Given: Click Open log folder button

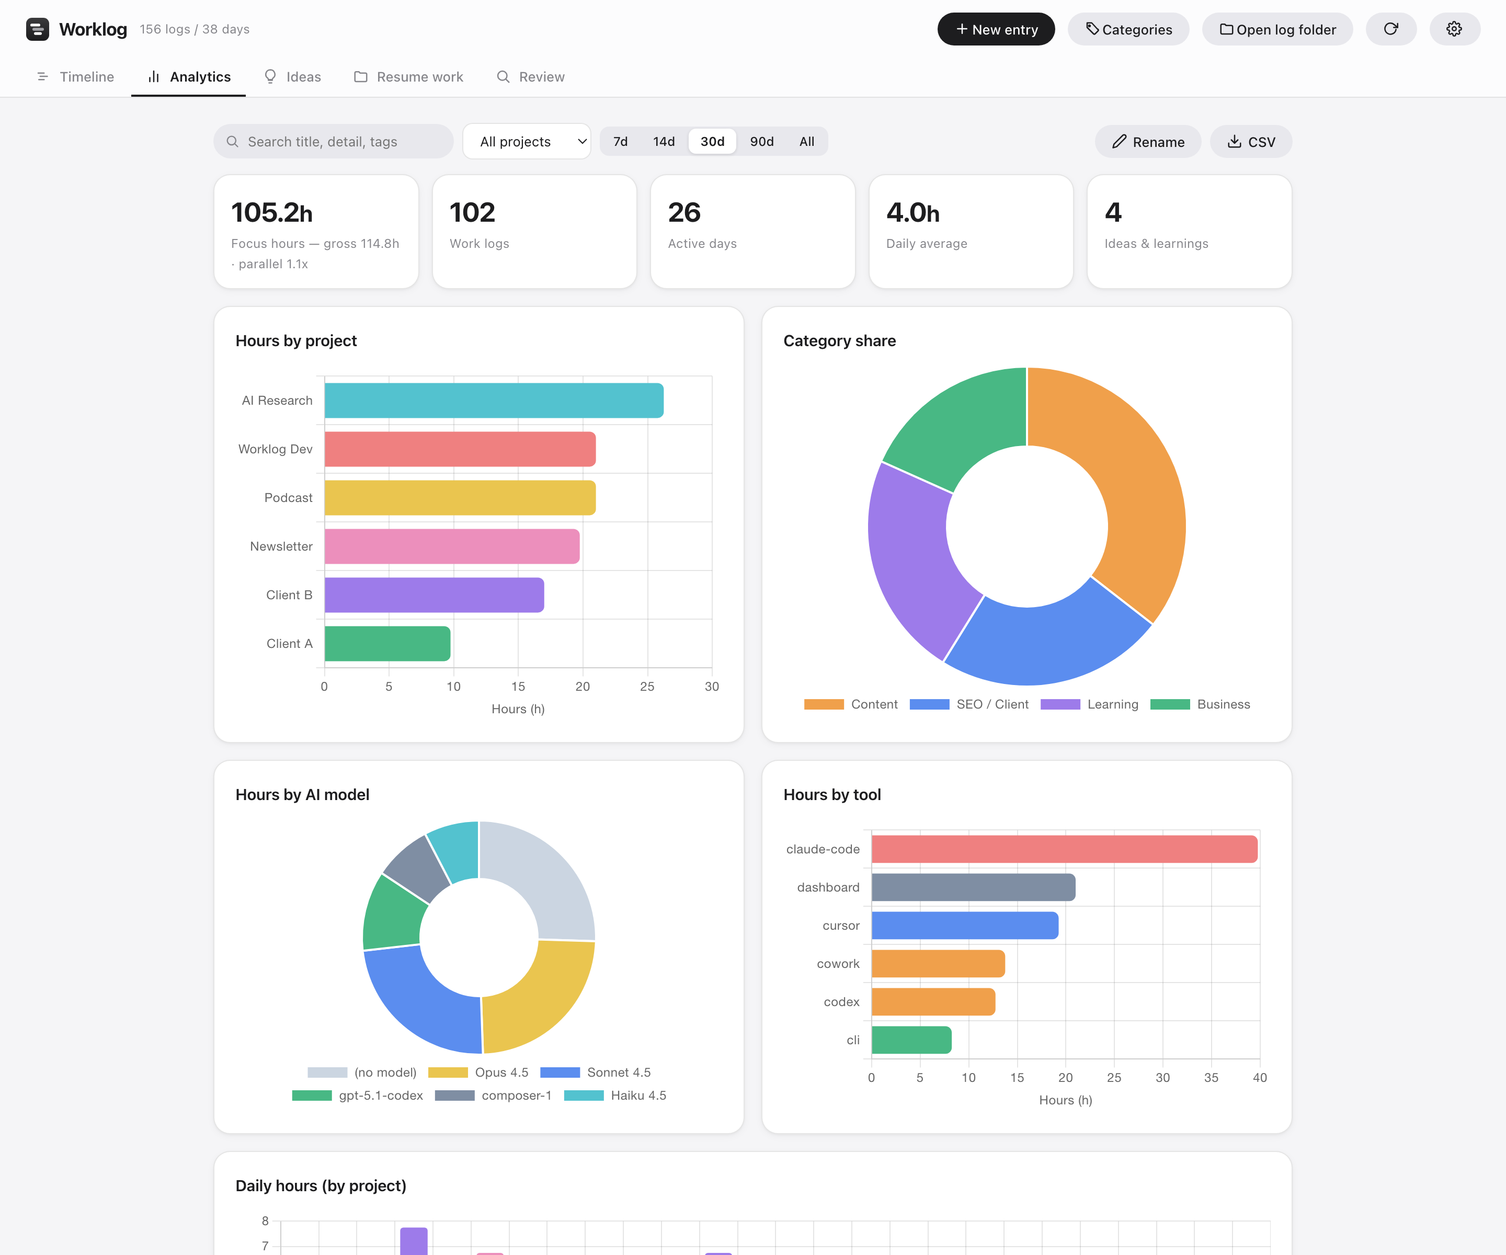Looking at the screenshot, I should (1277, 29).
